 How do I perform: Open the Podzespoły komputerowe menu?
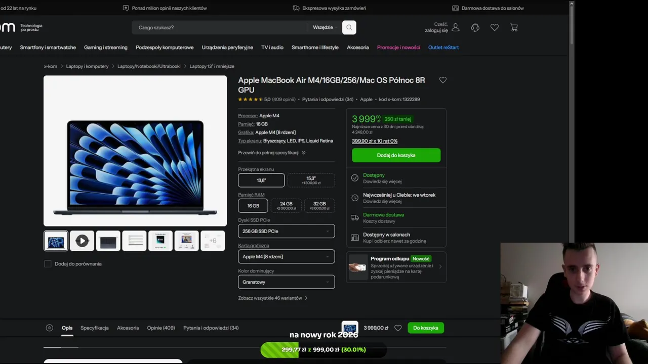pos(165,48)
